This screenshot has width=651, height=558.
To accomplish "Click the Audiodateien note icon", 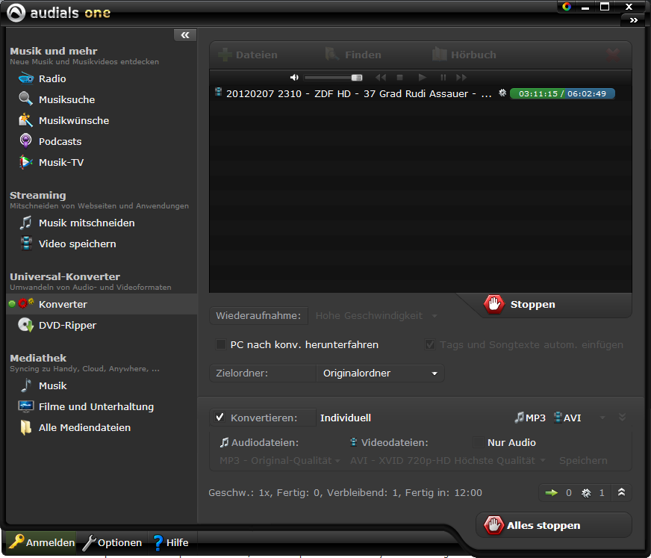I will 224,442.
